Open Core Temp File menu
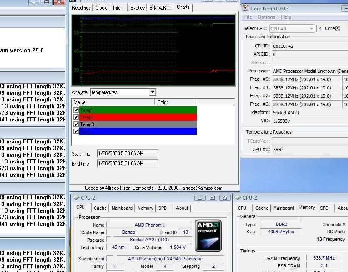This screenshot has height=272, width=348. coord(248,17)
